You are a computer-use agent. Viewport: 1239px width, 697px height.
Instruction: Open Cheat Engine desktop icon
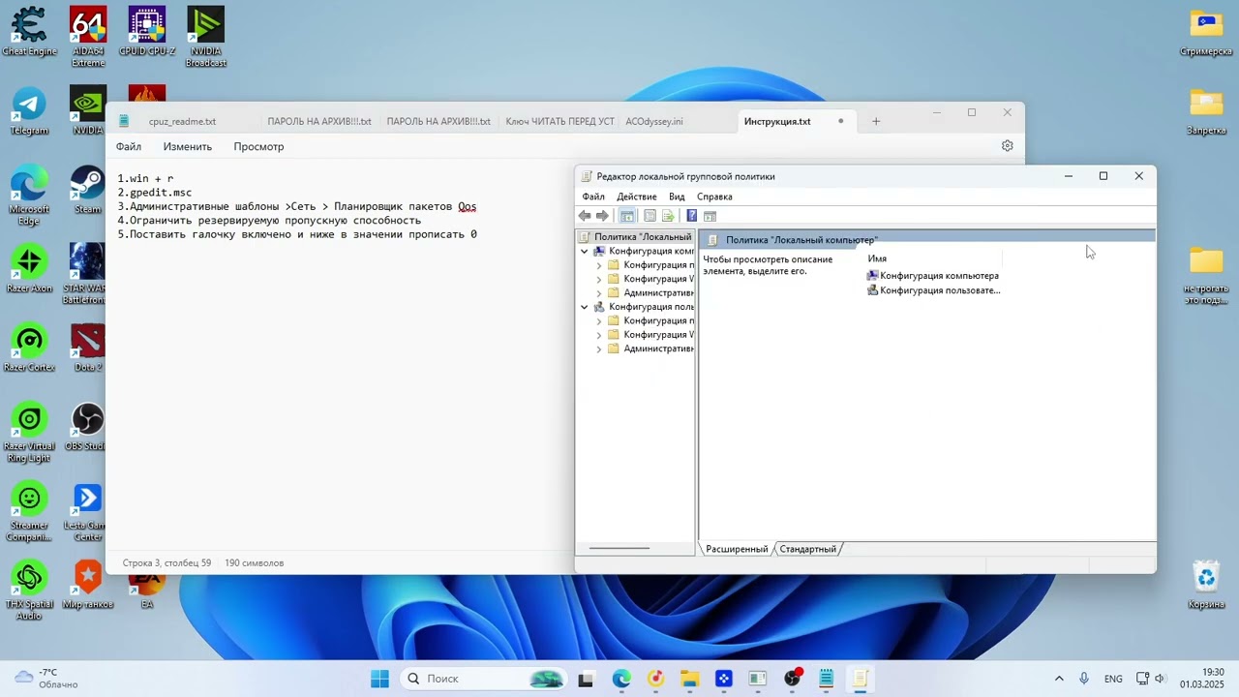pyautogui.click(x=29, y=31)
